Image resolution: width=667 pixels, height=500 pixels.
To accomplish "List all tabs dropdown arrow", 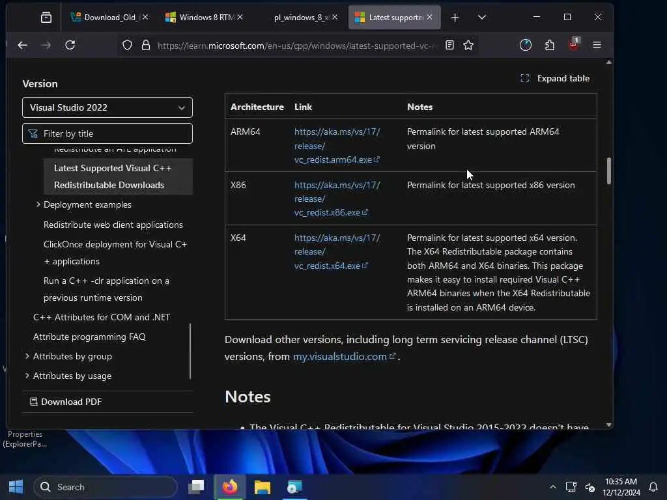I will coord(482,18).
